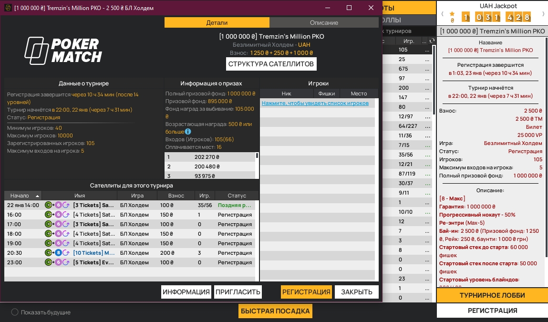Click re-entry arrow icon in 20:30 row

pos(66,253)
